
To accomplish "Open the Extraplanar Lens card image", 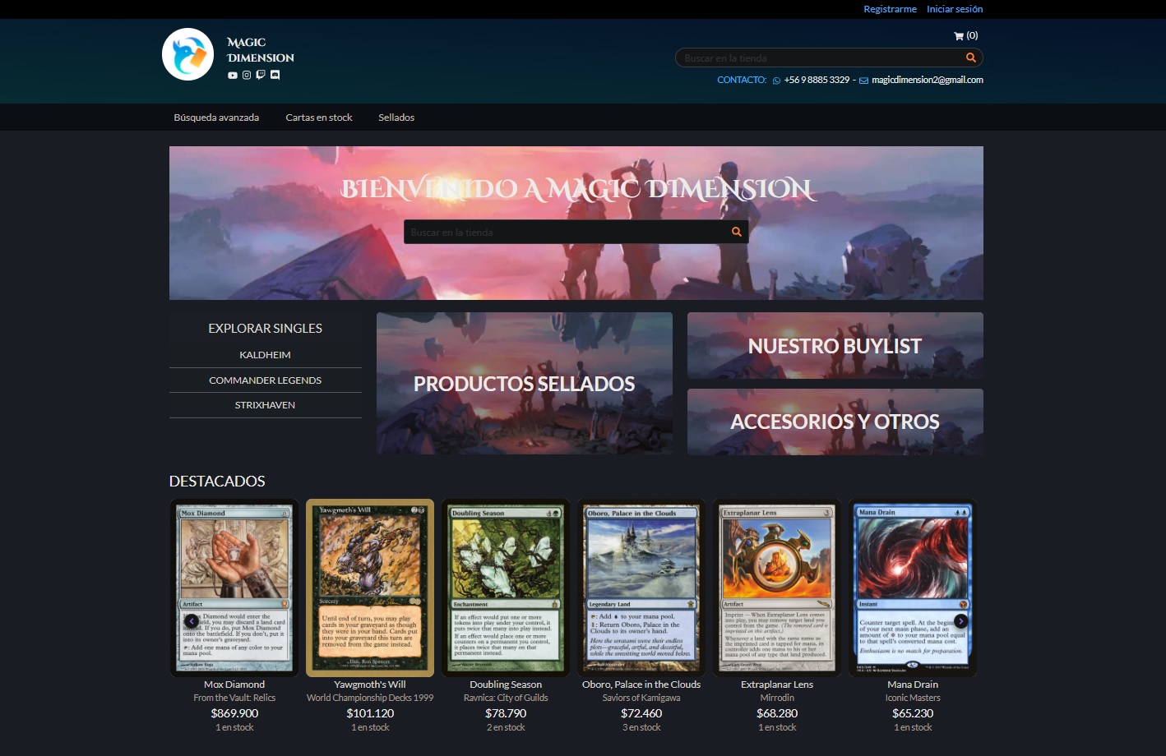I will (777, 588).
